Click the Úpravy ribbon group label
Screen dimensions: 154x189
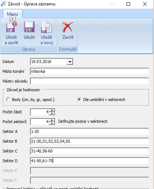pos(29,49)
